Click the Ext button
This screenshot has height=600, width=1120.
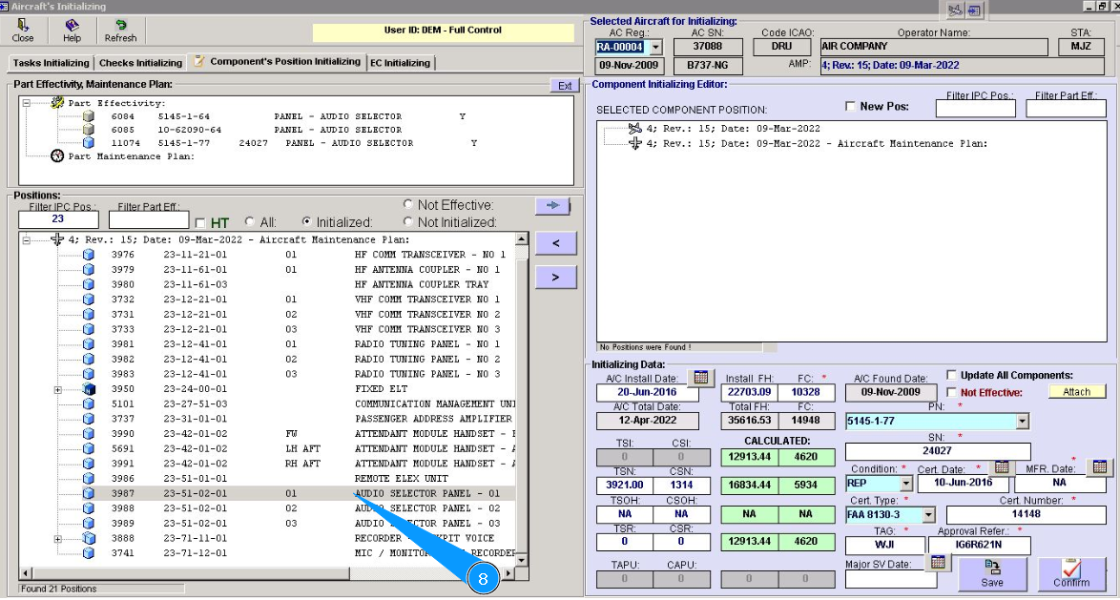pos(565,86)
